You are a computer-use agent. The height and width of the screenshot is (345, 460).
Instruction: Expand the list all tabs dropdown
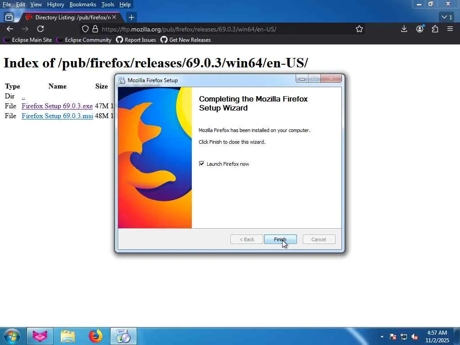tap(447, 18)
